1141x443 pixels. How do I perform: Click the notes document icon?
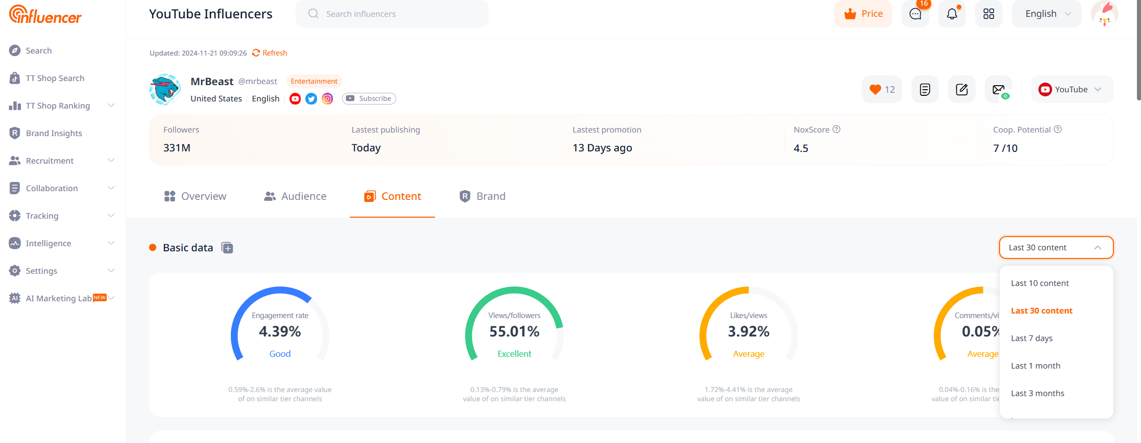click(x=925, y=90)
